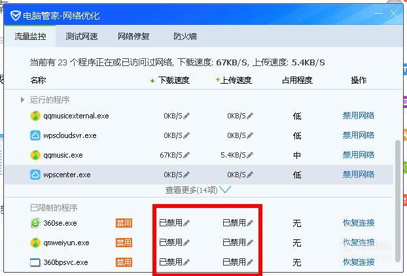Click the 名称 column header

coord(38,80)
